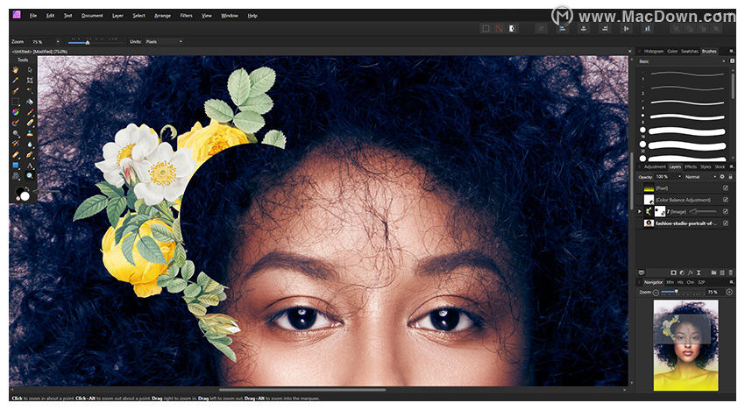The image size is (745, 410).
Task: Open the Brushes panel options menu
Action: pyautogui.click(x=732, y=52)
